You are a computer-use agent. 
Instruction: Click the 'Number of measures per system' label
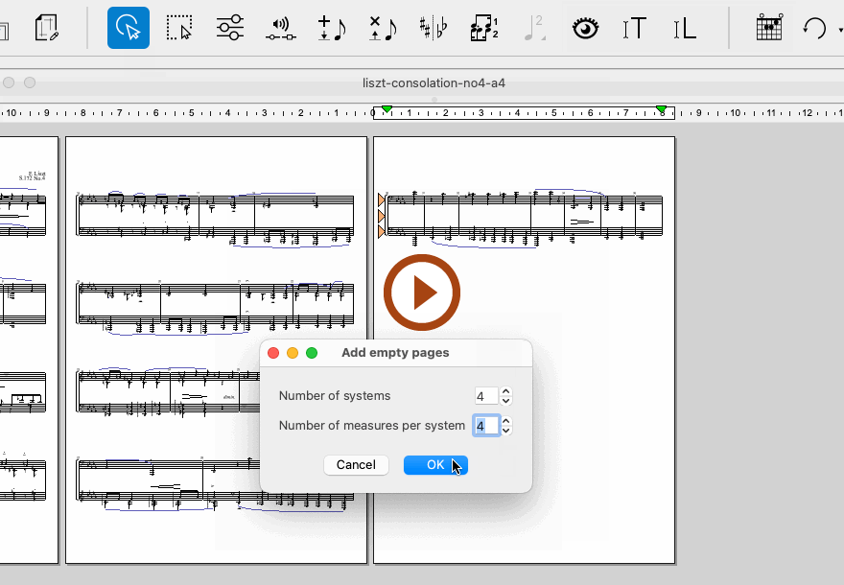click(x=371, y=426)
